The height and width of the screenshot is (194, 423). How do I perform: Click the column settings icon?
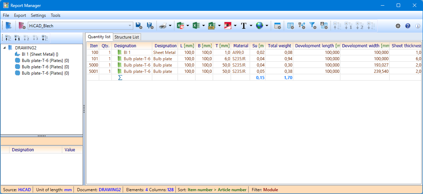290,26
